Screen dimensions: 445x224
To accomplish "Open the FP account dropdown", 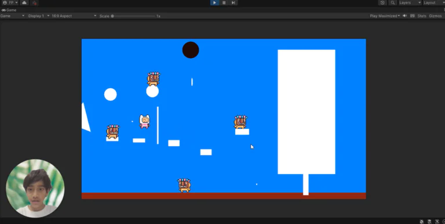I will (x=10, y=2).
